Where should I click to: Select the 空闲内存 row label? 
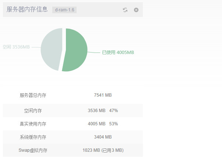(33, 110)
